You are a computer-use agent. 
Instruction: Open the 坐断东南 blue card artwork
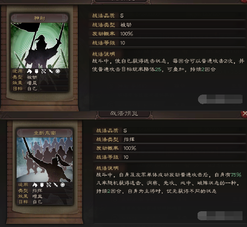pos(45,159)
